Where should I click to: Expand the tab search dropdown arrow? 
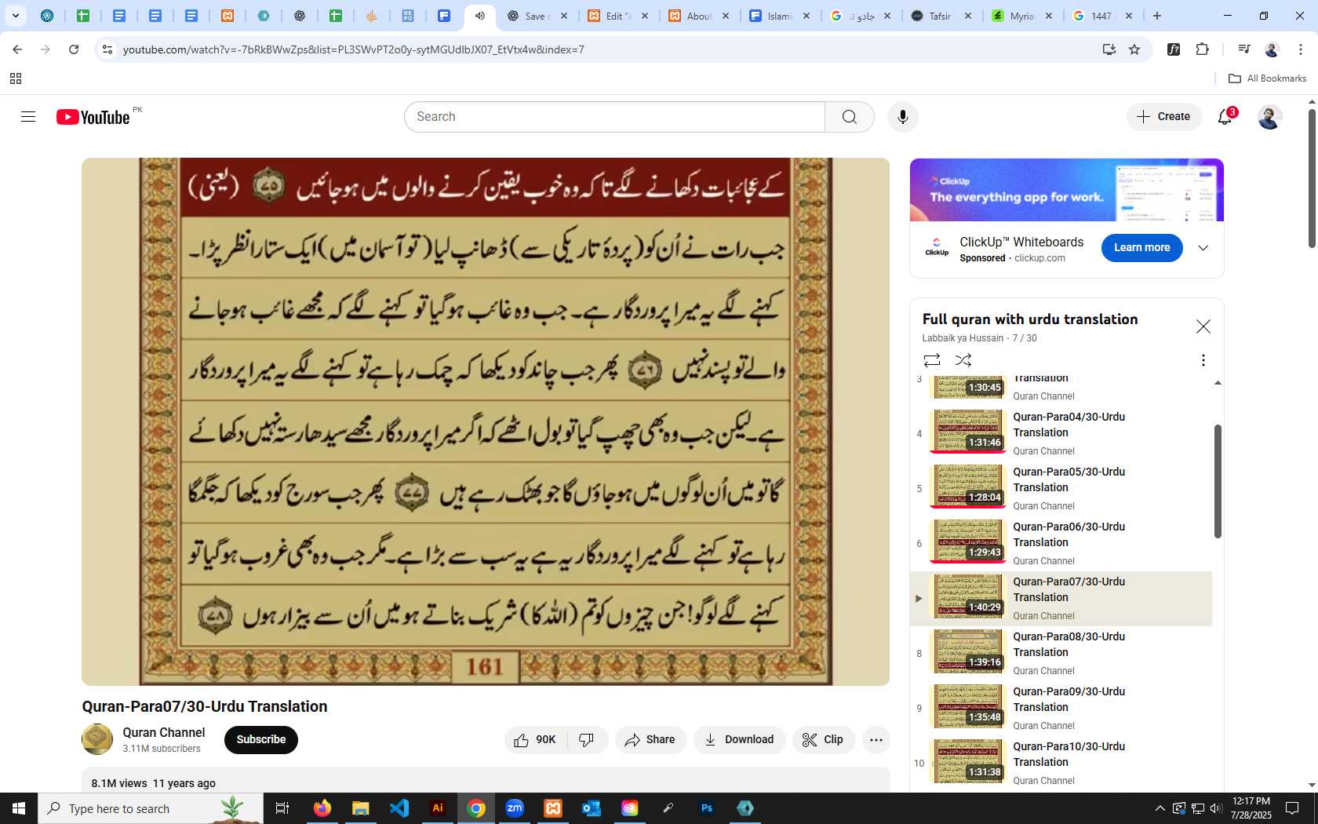click(16, 16)
